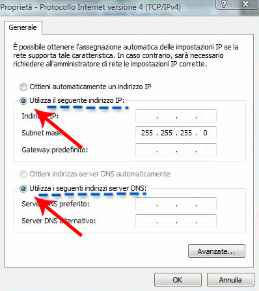Confirm with the OK button
The width and height of the screenshot is (259, 291).
click(x=178, y=280)
